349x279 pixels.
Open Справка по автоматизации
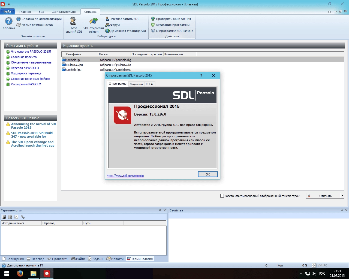point(39,19)
